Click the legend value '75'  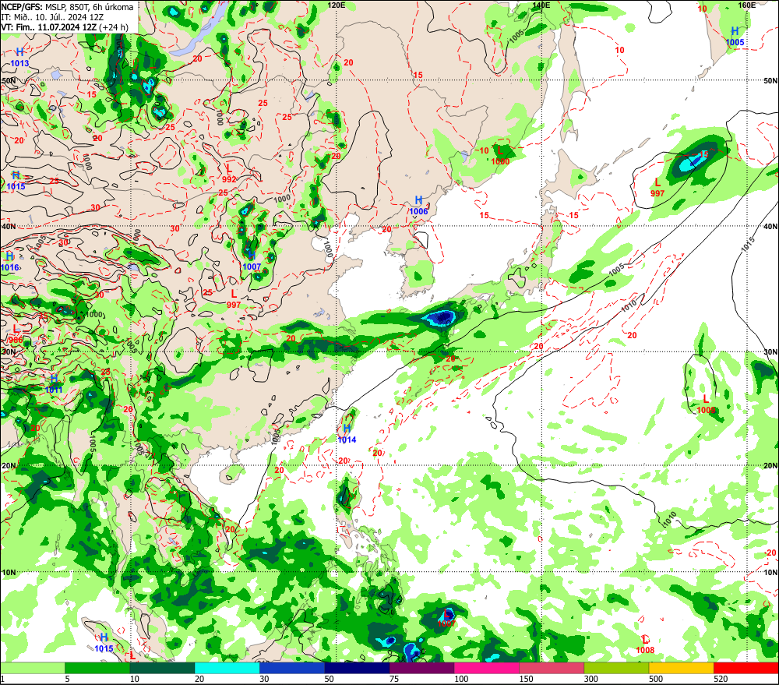coord(394,679)
